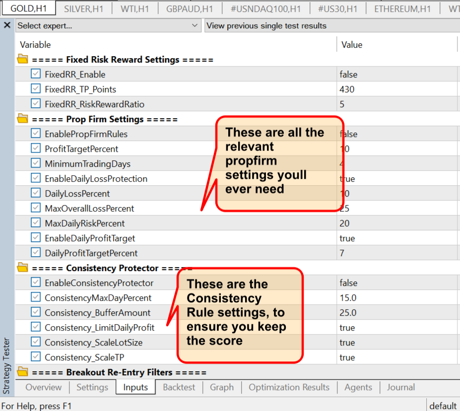Switch to the ETHEREUM,H1 chart tab
The image size is (460, 411).
[x=402, y=9]
